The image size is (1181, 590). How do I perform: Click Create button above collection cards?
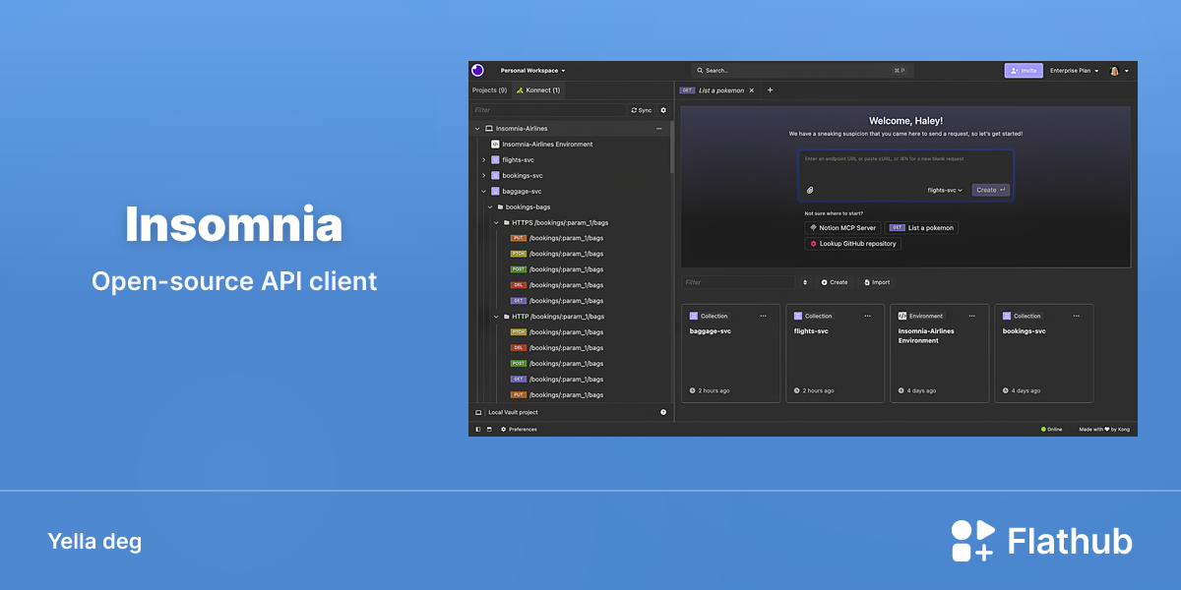click(x=835, y=282)
